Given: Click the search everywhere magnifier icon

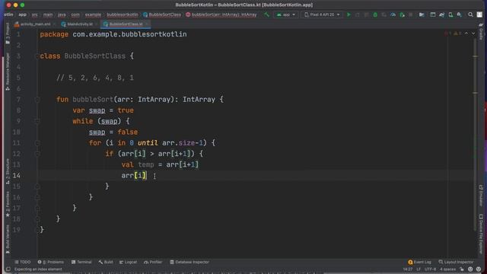Looking at the screenshot, I should 470,14.
